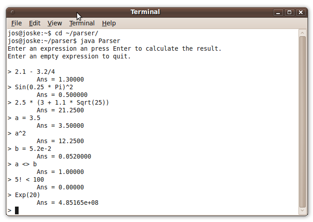313x222 pixels.
Task: Click the result 'Ans = 4.85165e+08'
Action: pos(68,203)
